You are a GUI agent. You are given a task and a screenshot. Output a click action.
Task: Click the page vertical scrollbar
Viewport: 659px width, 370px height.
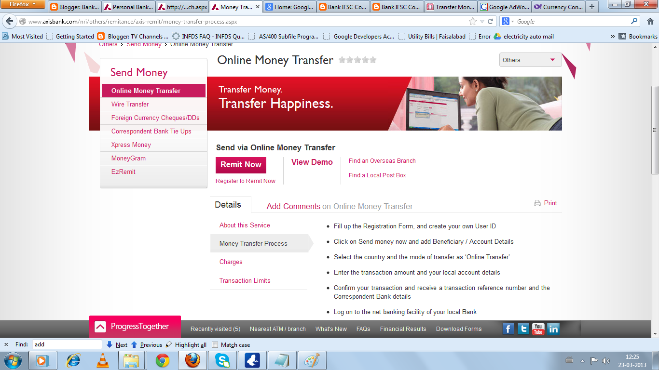point(655,129)
